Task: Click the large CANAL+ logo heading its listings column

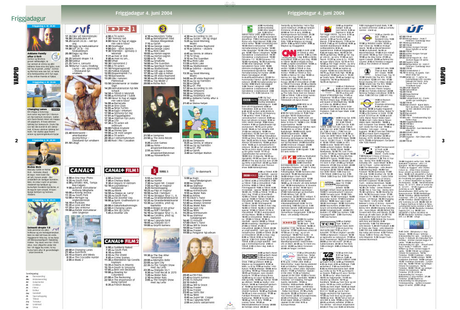Action: (x=82, y=170)
